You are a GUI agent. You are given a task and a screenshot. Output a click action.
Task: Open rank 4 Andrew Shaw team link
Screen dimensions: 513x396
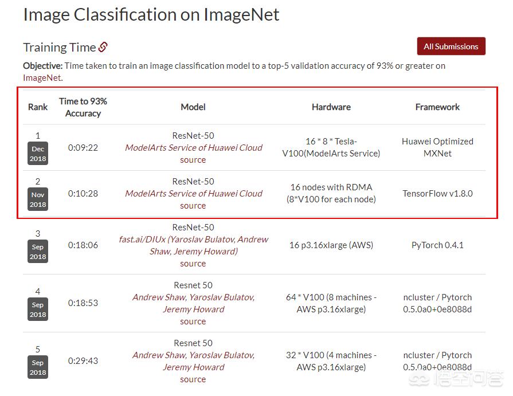(193, 303)
